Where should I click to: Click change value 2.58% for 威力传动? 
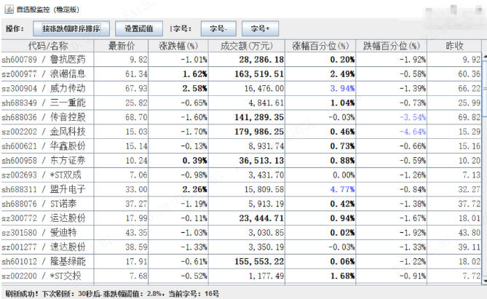(195, 89)
